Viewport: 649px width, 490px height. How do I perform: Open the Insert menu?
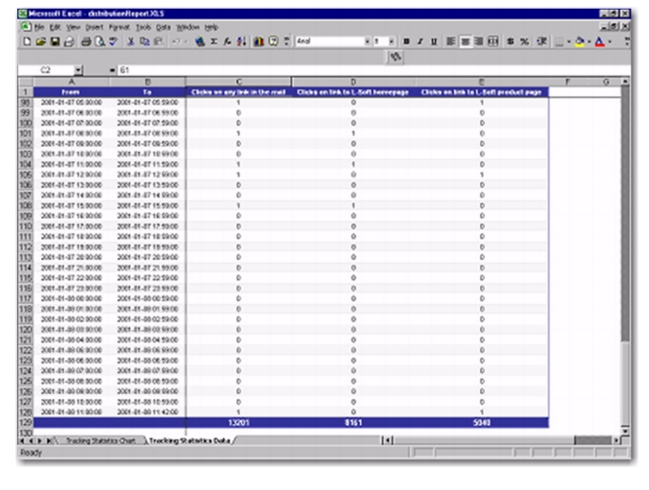pyautogui.click(x=94, y=28)
